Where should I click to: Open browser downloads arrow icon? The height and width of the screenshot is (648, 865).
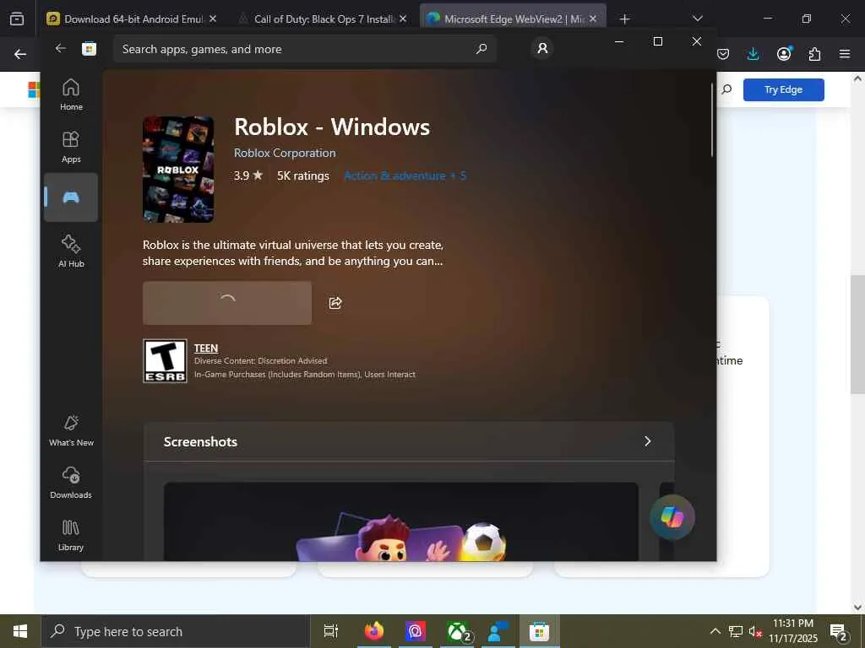point(753,54)
